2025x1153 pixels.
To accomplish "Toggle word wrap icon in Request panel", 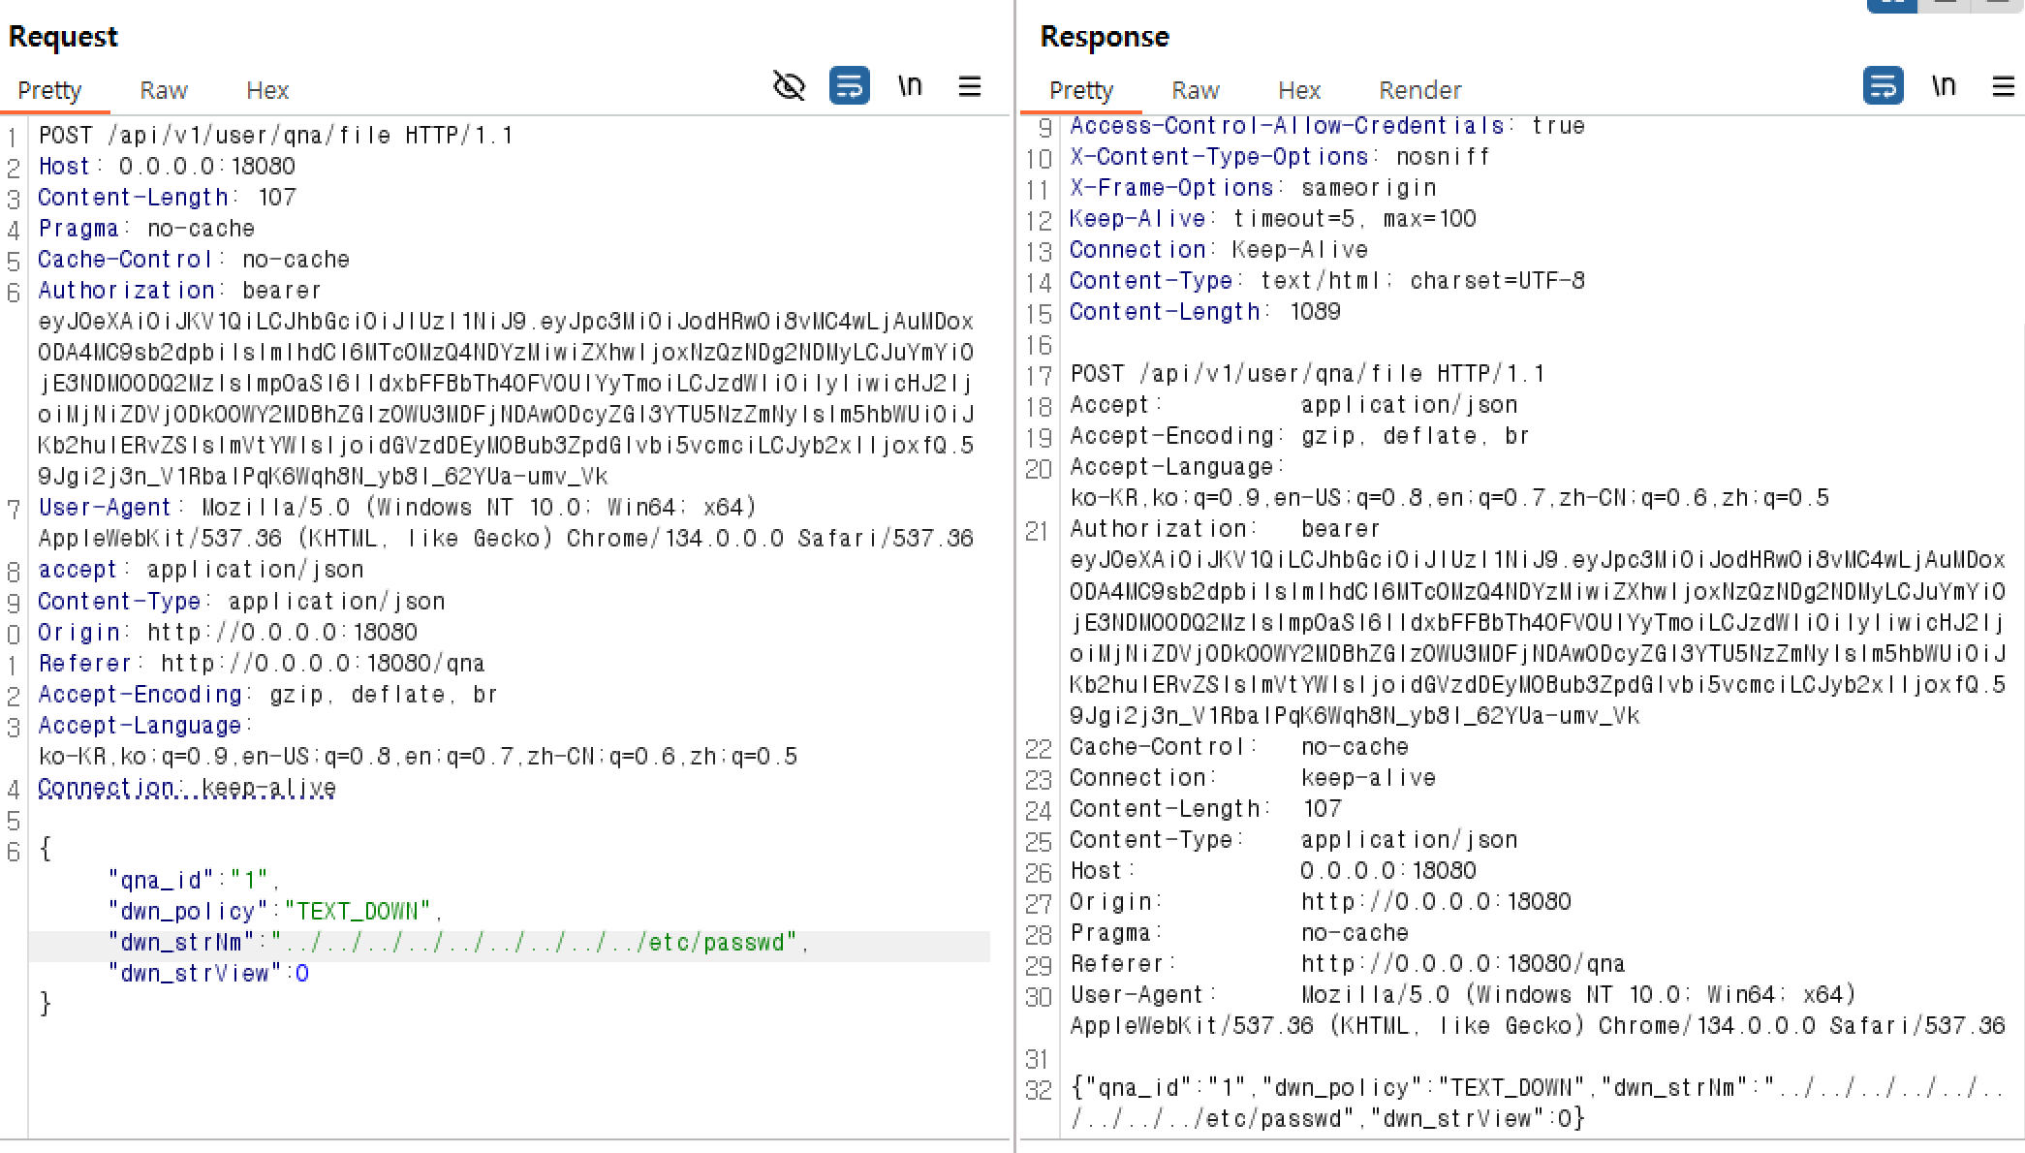I will (x=849, y=86).
